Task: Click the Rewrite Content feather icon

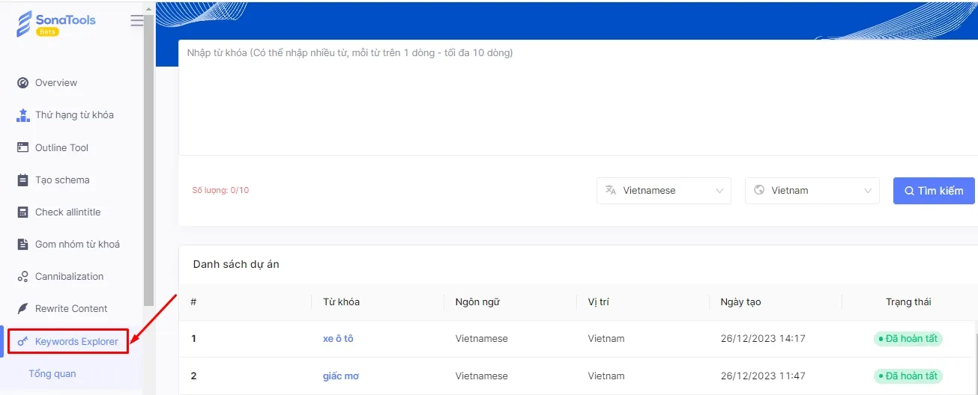Action: 22,309
